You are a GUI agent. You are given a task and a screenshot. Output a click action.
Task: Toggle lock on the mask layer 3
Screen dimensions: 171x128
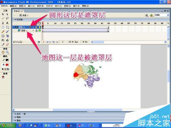pyautogui.click(x=36, y=27)
